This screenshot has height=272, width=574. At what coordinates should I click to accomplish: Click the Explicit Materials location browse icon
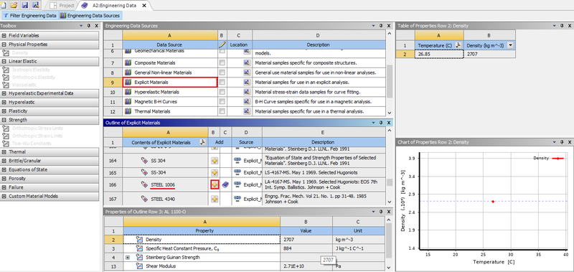coord(246,83)
